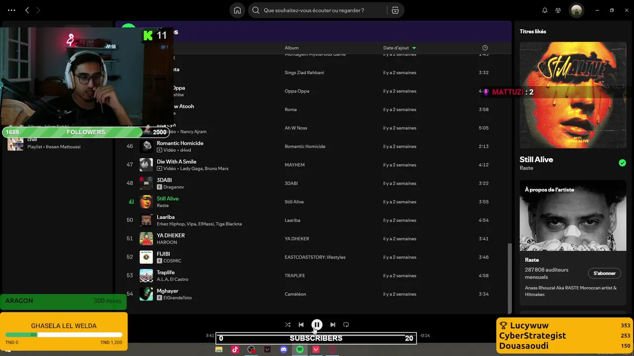Pause the current song
The width and height of the screenshot is (634, 356).
(317, 325)
